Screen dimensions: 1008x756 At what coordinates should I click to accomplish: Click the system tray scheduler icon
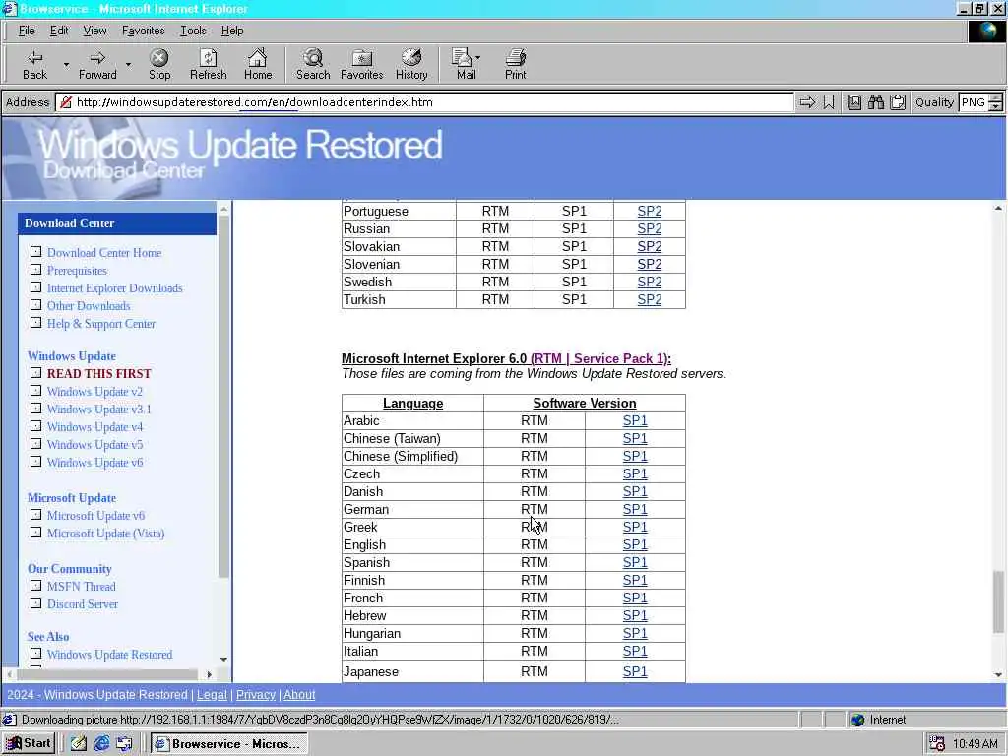click(937, 744)
